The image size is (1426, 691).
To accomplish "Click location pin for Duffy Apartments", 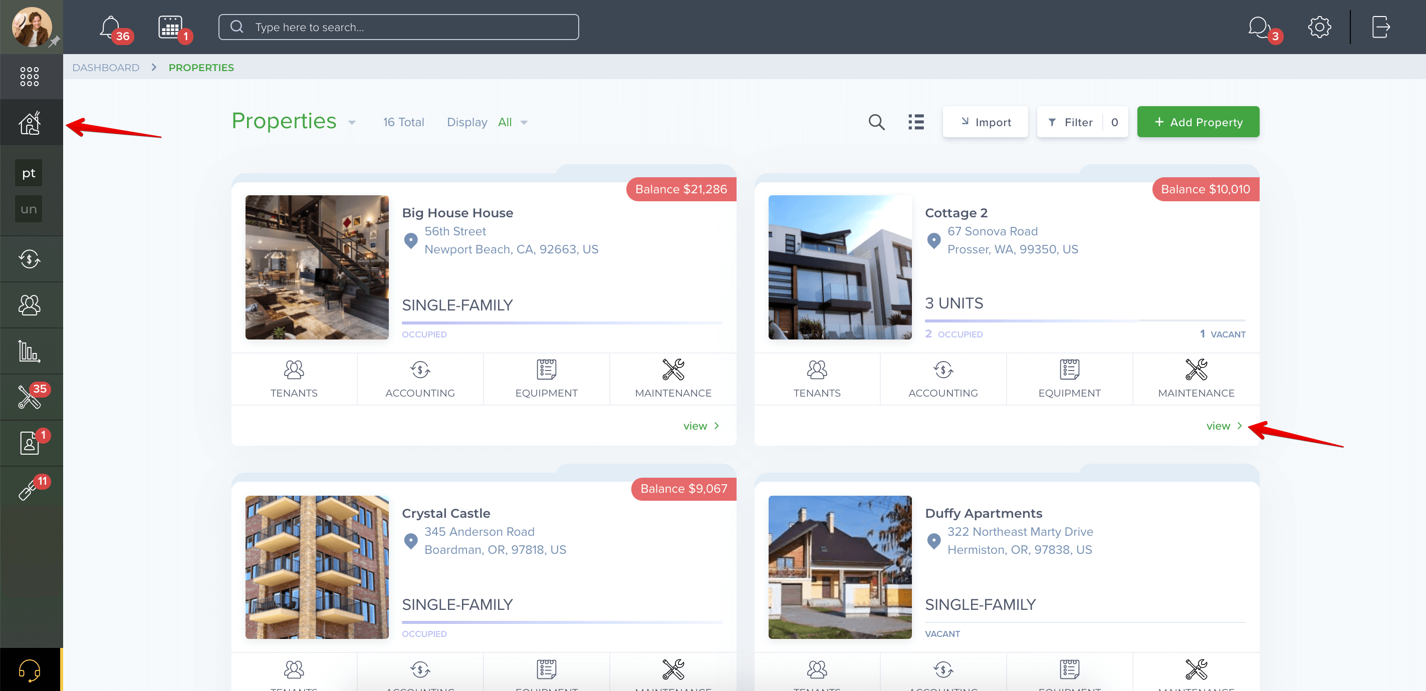I will 934,540.
